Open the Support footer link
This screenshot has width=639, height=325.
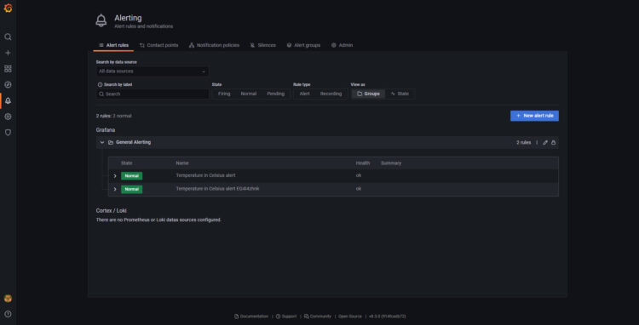[x=286, y=316]
